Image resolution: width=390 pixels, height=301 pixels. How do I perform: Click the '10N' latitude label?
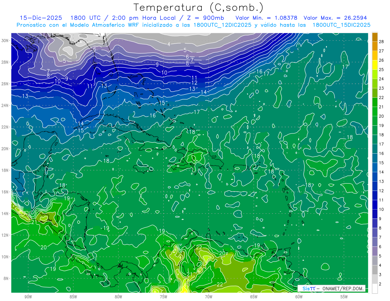pyautogui.click(x=5, y=257)
